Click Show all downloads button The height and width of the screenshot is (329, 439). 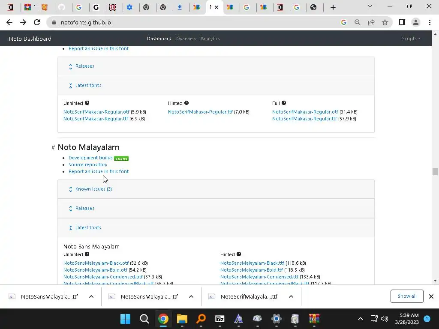(x=407, y=296)
